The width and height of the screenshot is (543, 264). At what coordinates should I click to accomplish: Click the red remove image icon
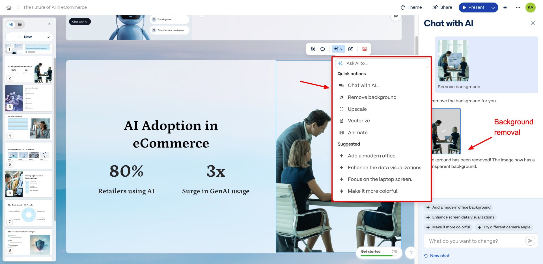coord(365,49)
